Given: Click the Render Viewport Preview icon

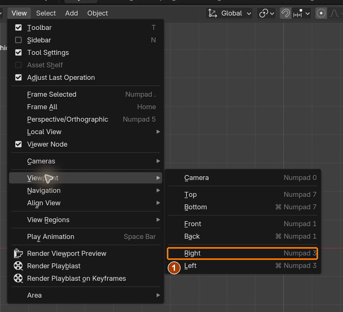Looking at the screenshot, I should (x=18, y=253).
